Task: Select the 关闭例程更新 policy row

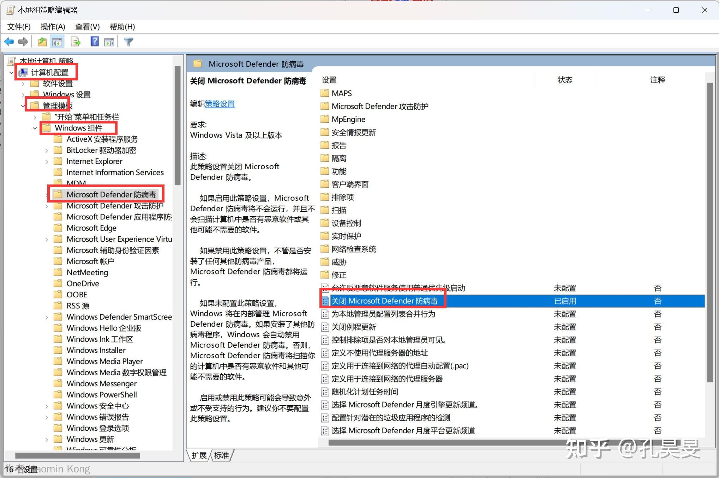Action: [x=512, y=327]
